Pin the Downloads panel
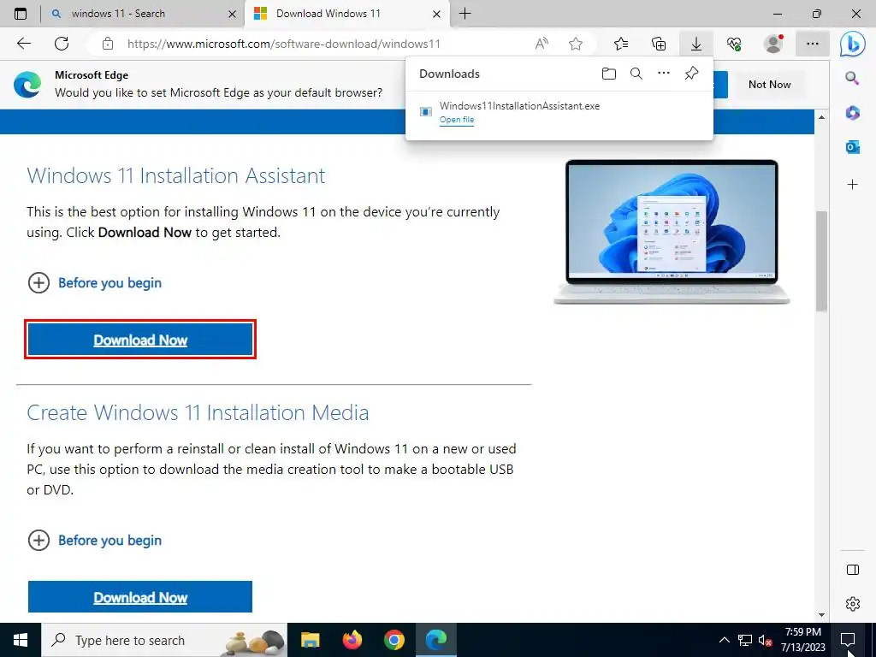 691,74
